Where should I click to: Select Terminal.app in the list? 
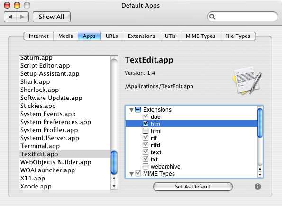click(x=65, y=146)
